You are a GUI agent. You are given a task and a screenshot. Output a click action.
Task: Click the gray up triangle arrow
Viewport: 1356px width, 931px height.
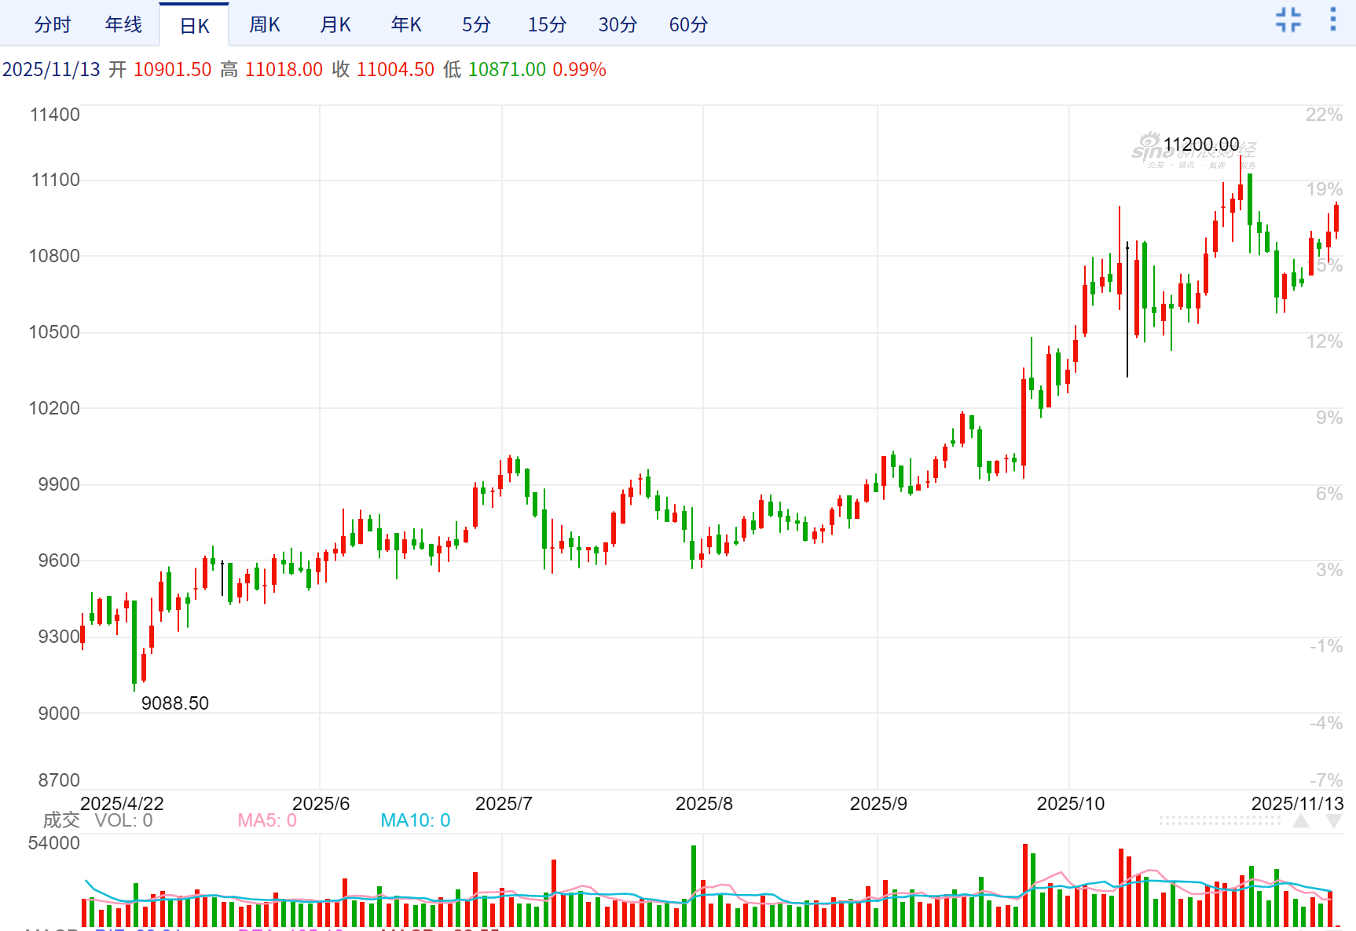click(x=1301, y=821)
